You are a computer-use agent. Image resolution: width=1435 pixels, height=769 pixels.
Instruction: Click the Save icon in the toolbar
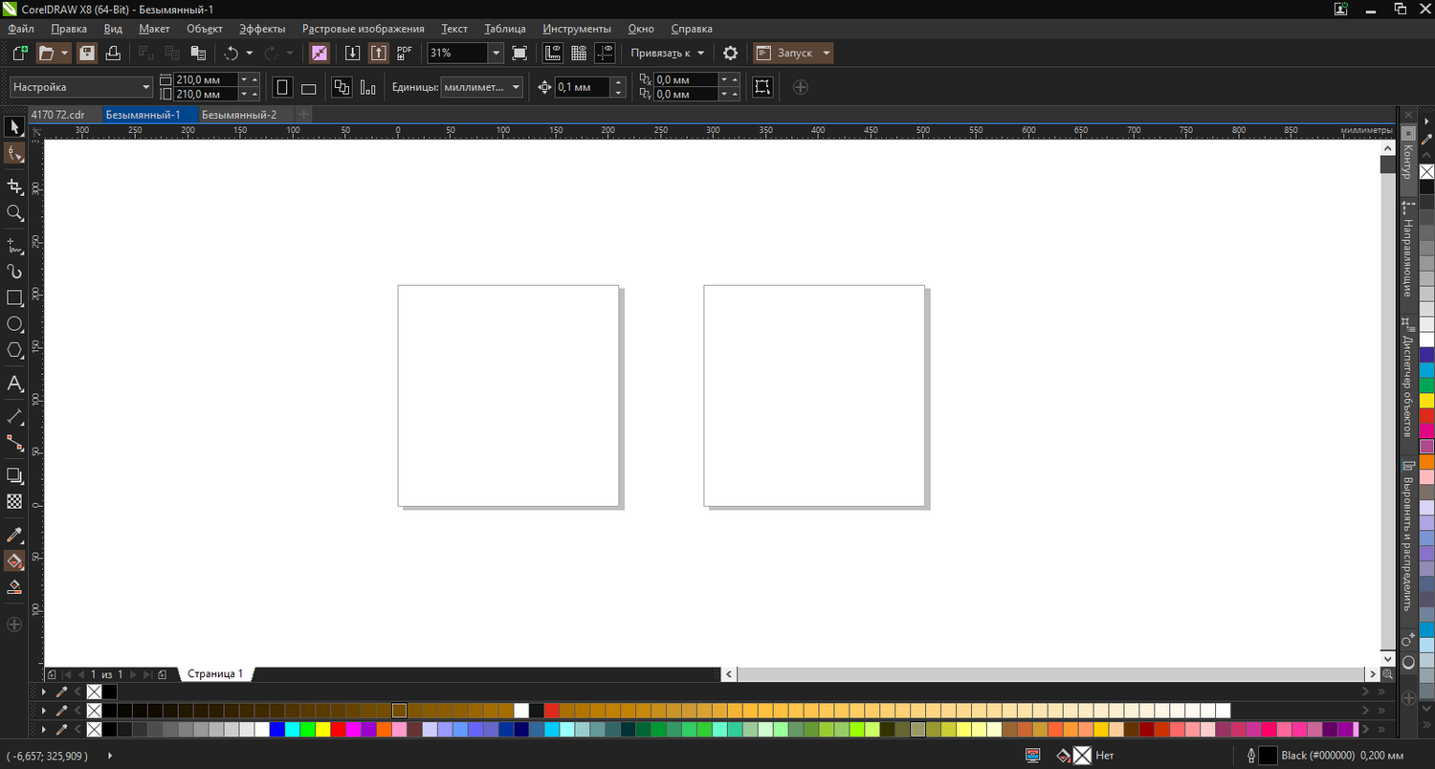click(87, 54)
